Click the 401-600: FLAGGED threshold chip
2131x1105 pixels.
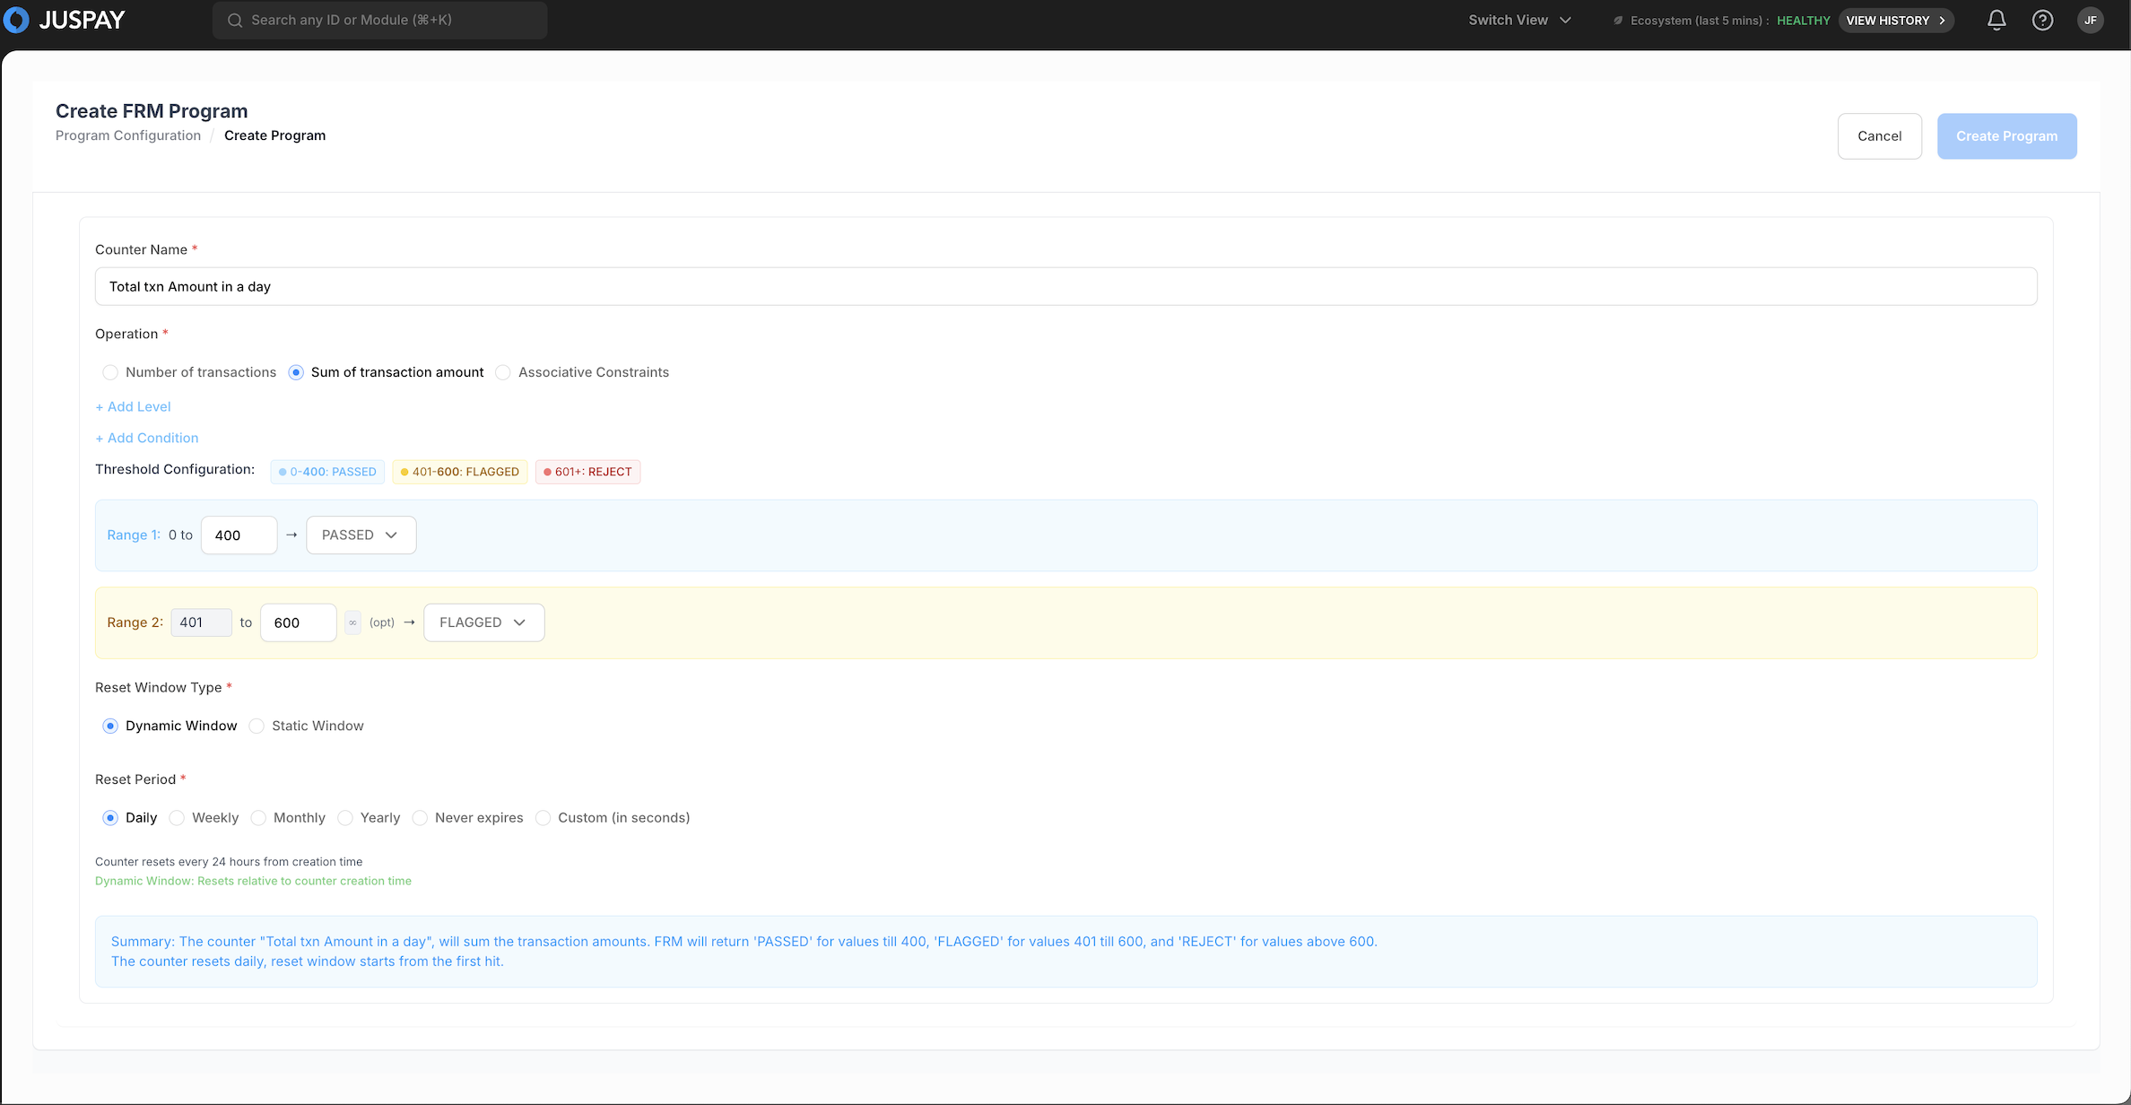tap(460, 472)
